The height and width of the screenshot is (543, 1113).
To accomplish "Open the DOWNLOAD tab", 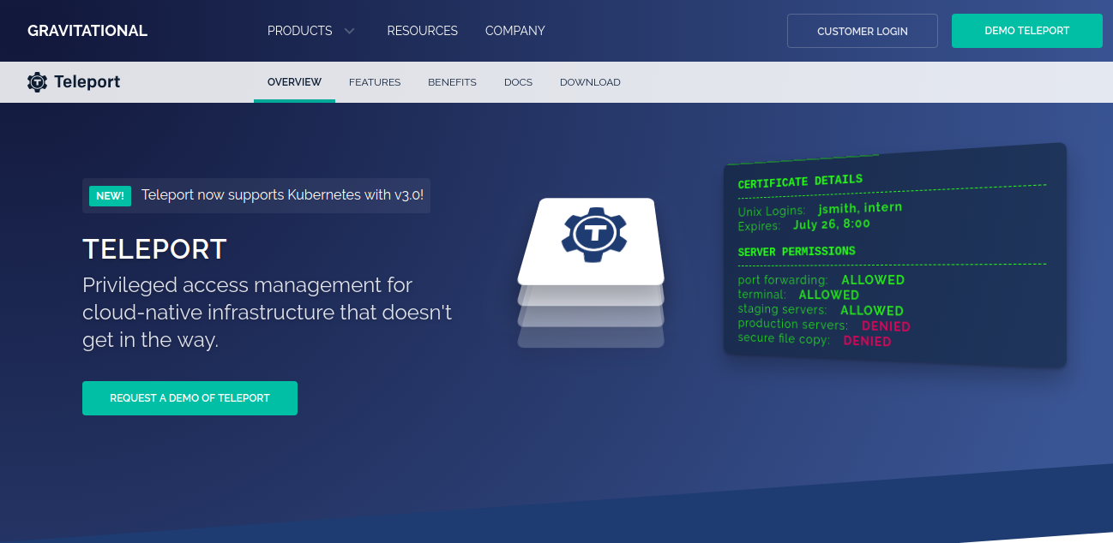I will pyautogui.click(x=590, y=82).
